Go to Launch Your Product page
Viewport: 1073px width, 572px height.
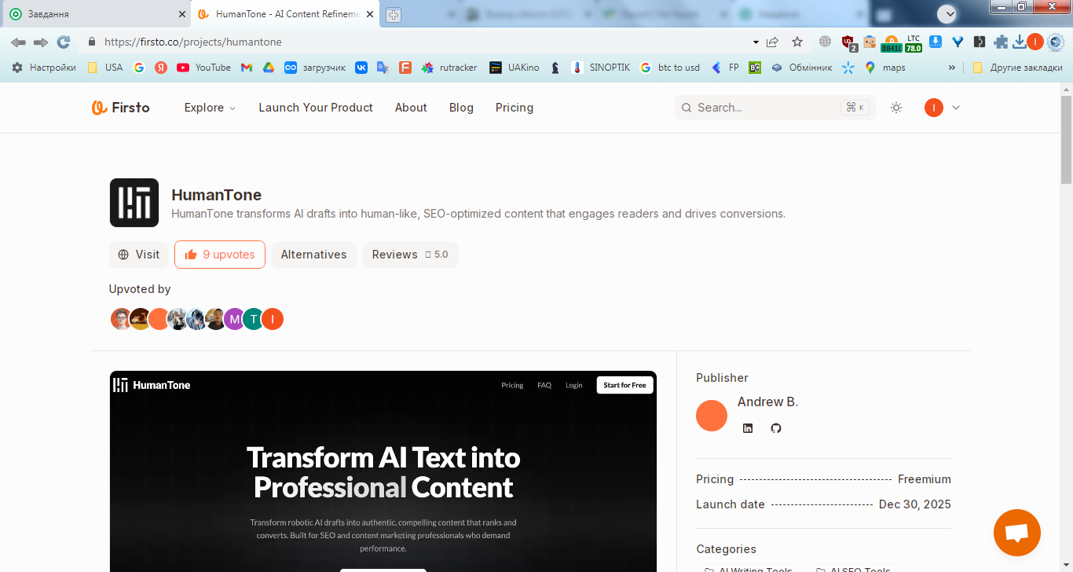click(x=316, y=108)
